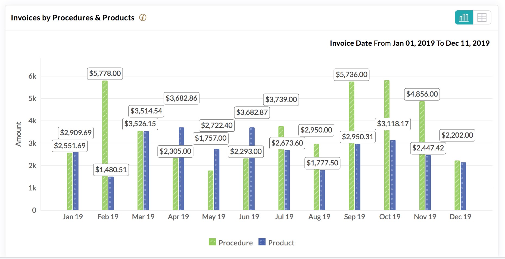Viewport: 505px width, 259px height.
Task: Select the Jul 19 axis label
Action: [x=284, y=217]
